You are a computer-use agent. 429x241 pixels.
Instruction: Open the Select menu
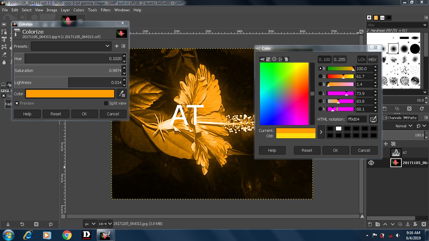tap(26, 10)
